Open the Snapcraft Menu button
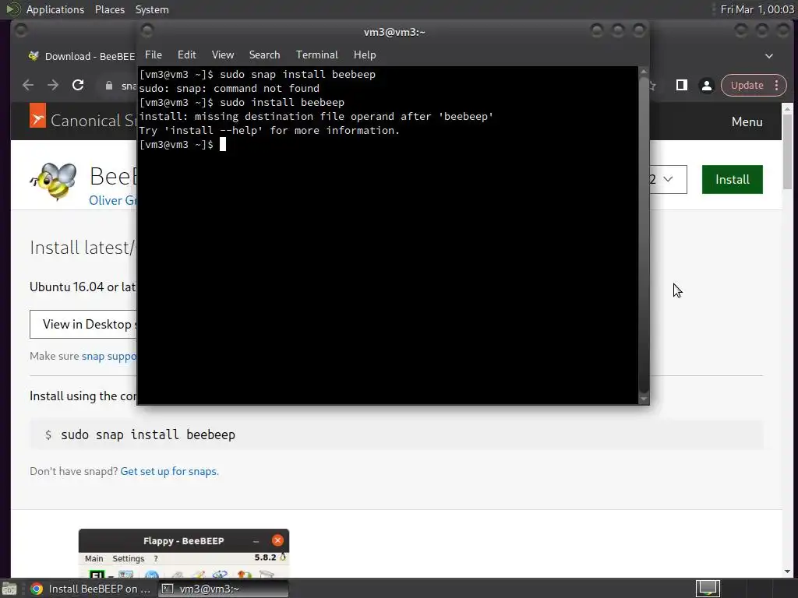This screenshot has width=798, height=598. 747,122
